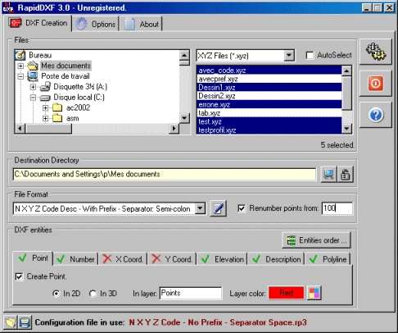Click the Poste de travail computer icon
The height and width of the screenshot is (333, 398).
33,76
